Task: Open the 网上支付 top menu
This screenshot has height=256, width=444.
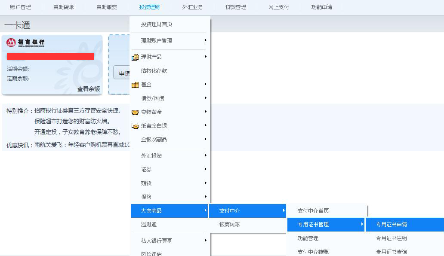Action: coord(279,7)
